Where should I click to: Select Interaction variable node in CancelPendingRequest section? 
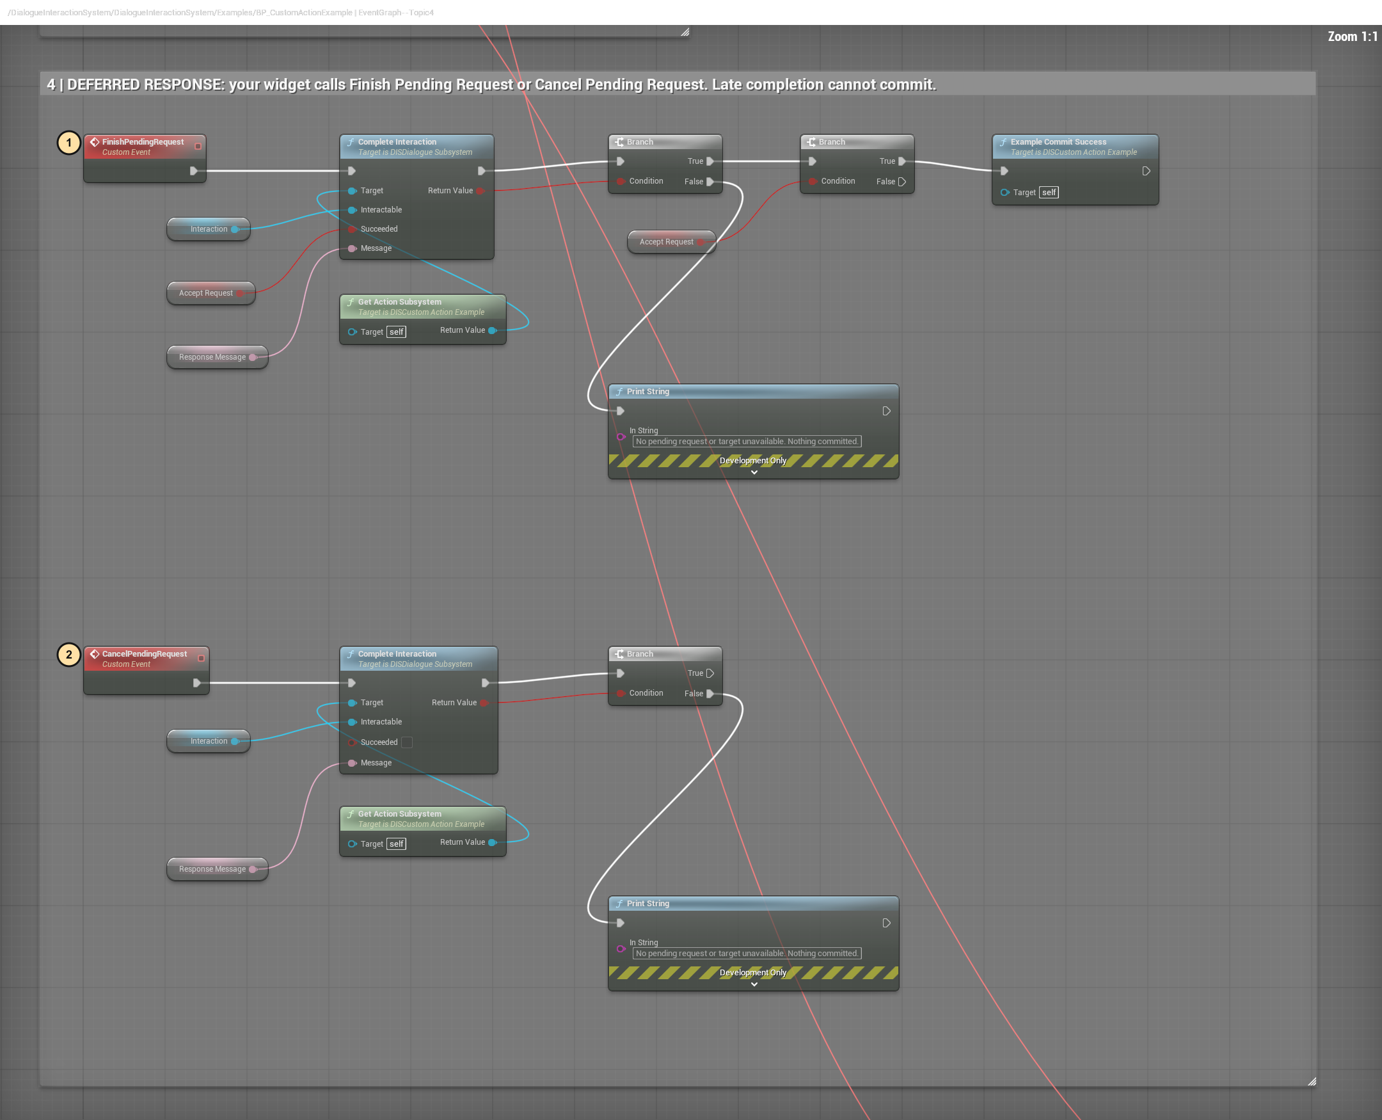[x=209, y=740]
